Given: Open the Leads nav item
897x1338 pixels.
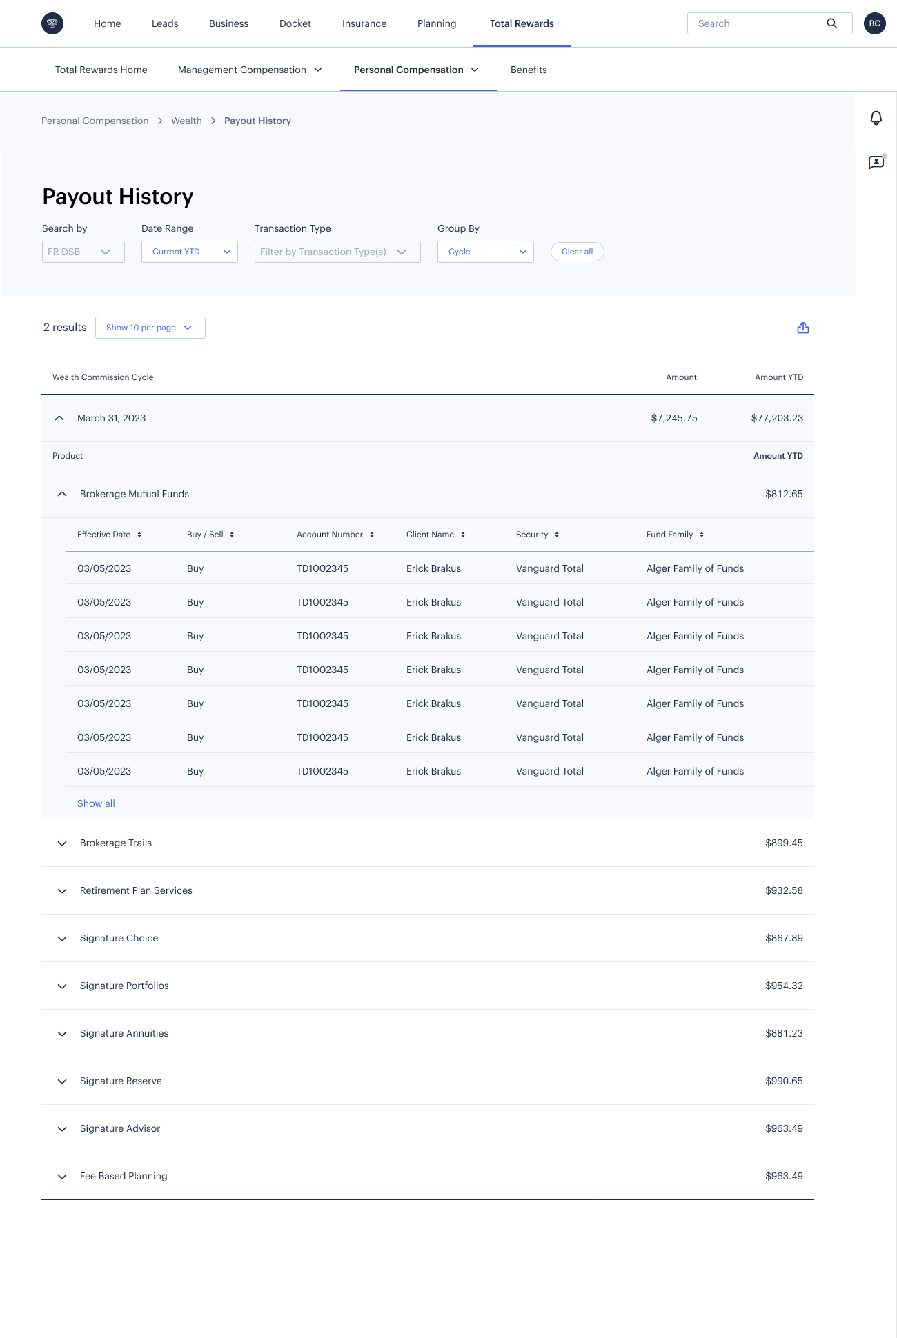Looking at the screenshot, I should click(x=165, y=23).
